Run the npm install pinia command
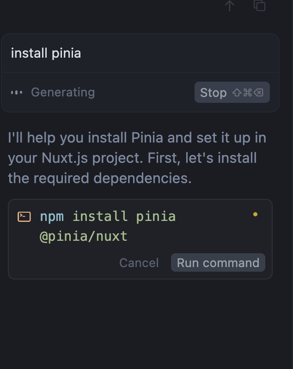Screen dimensions: 293x369 tap(218, 262)
